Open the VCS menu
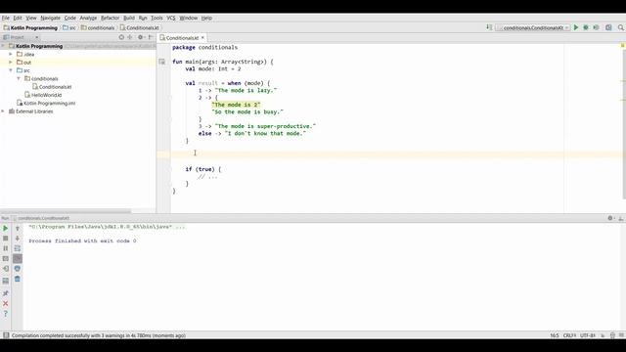This screenshot has height=352, width=626. (171, 18)
